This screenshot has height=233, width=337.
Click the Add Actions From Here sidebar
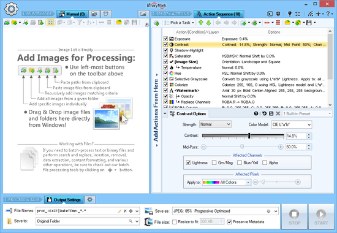click(x=156, y=110)
